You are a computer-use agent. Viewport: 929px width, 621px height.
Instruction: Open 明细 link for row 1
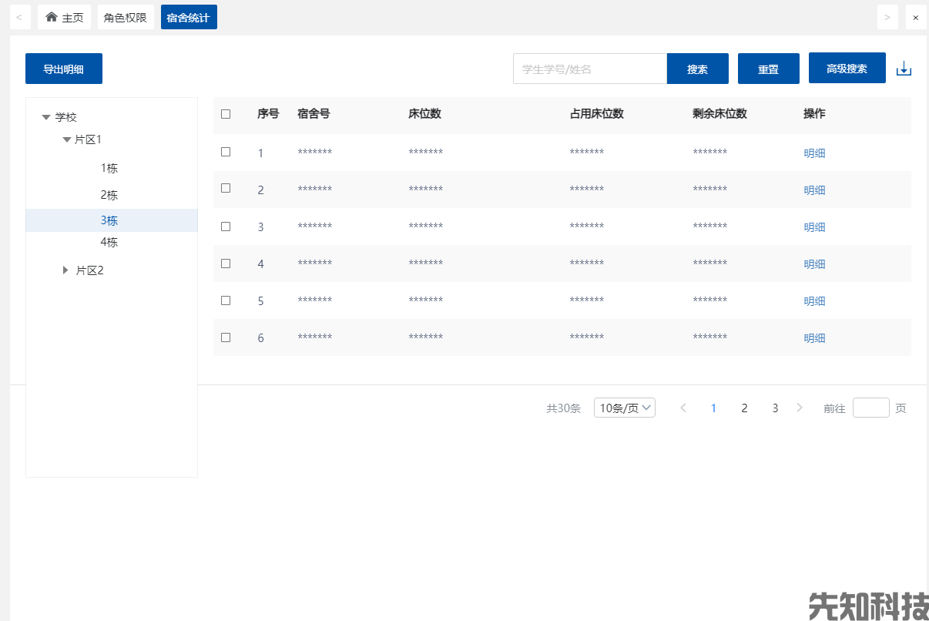coord(814,153)
